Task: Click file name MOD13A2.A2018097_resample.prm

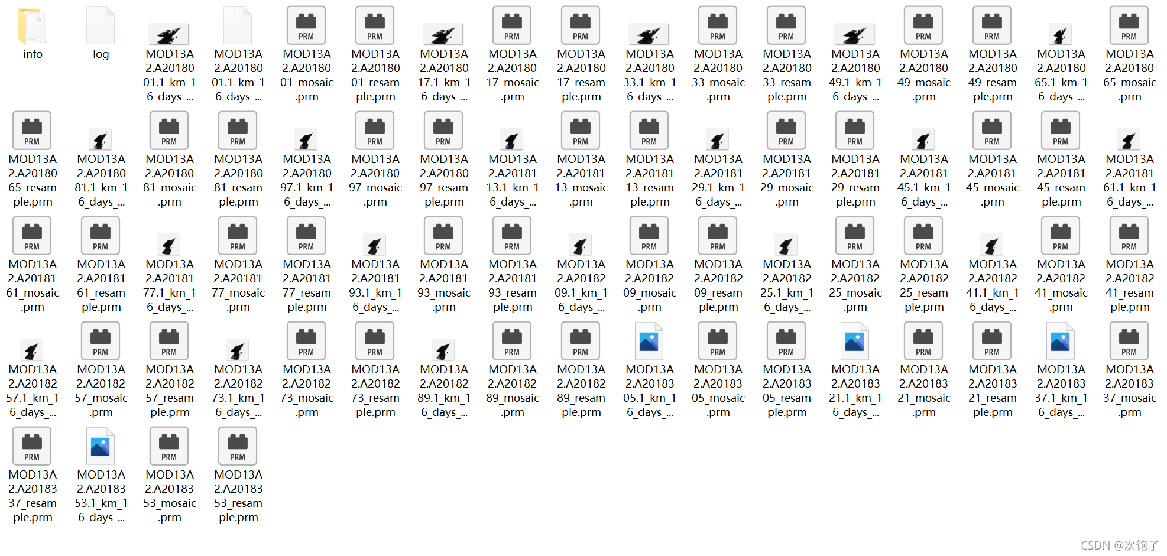Action: tap(444, 180)
